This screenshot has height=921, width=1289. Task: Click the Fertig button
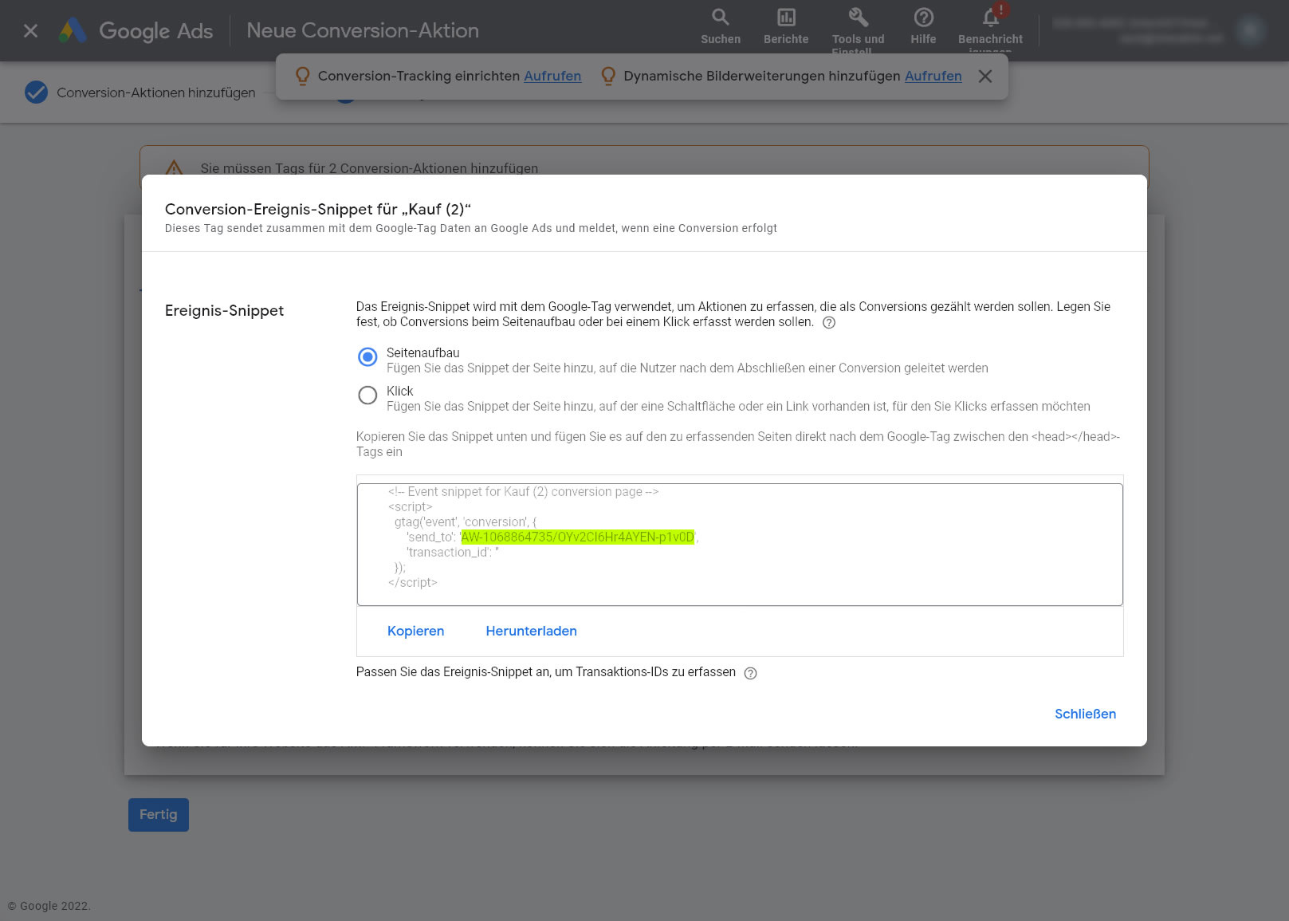click(158, 814)
